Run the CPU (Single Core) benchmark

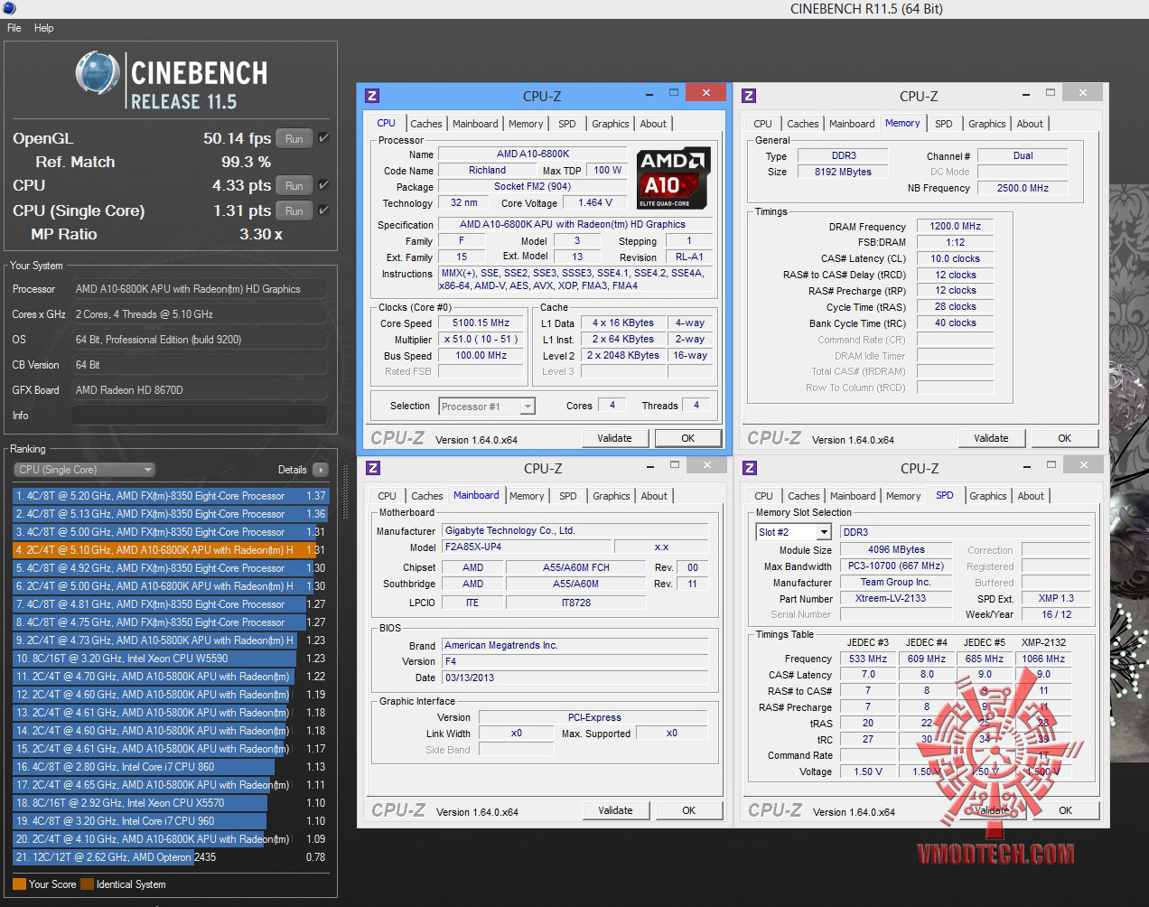[x=294, y=211]
